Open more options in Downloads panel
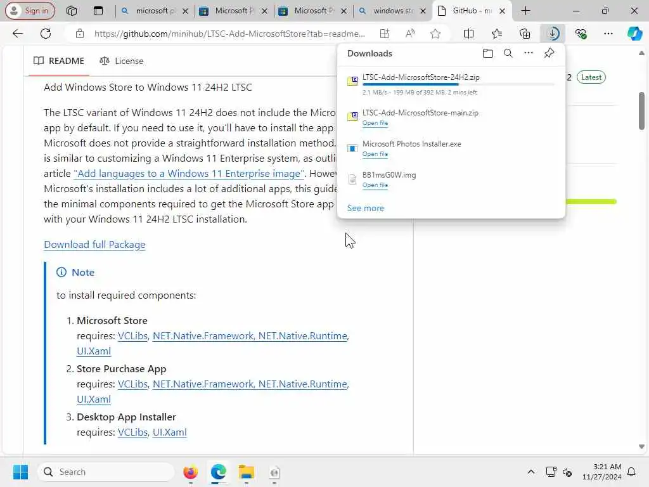 528,53
